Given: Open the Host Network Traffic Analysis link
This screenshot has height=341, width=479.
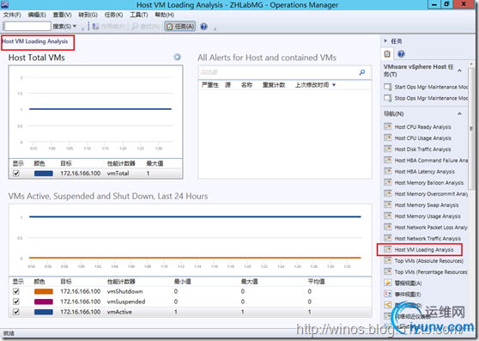Looking at the screenshot, I should (427, 238).
